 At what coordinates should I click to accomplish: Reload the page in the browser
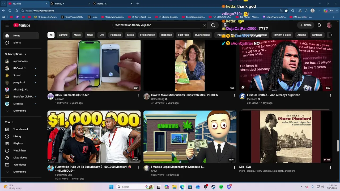click(x=10, y=11)
